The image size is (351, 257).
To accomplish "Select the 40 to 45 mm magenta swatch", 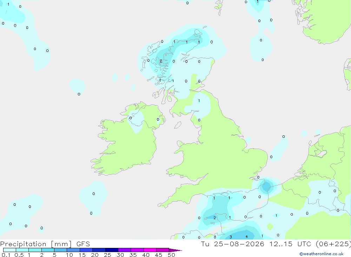I will tap(150, 250).
